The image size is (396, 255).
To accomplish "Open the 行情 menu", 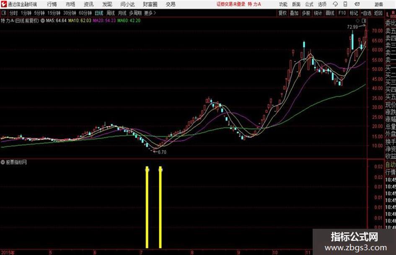I will click(x=52, y=4).
